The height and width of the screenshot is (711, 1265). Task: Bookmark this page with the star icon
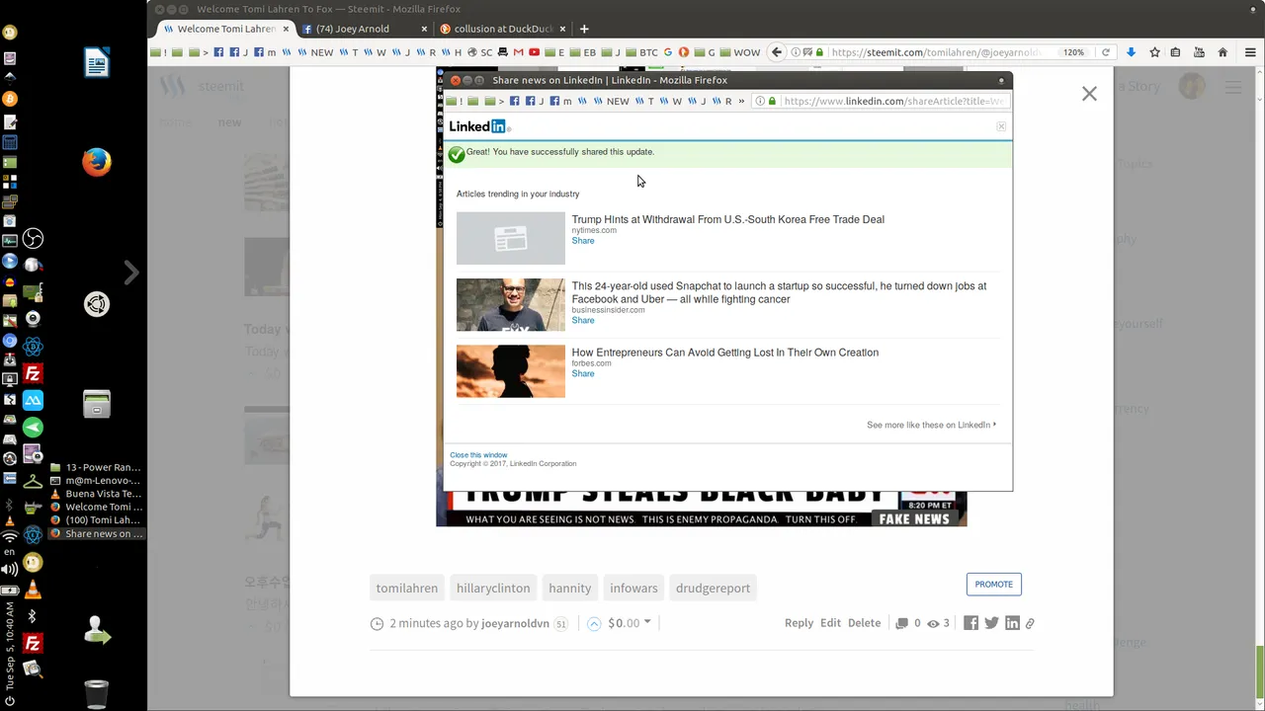(1154, 52)
